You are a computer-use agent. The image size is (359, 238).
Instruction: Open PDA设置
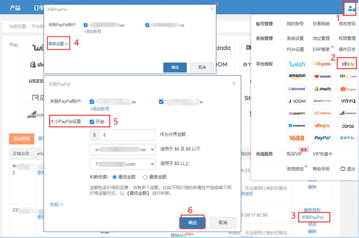coord(295,50)
